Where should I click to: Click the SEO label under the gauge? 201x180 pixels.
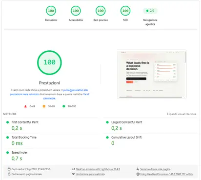coord(125,20)
